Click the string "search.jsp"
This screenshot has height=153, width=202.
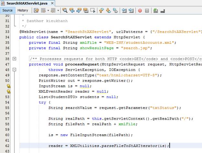(135, 48)
